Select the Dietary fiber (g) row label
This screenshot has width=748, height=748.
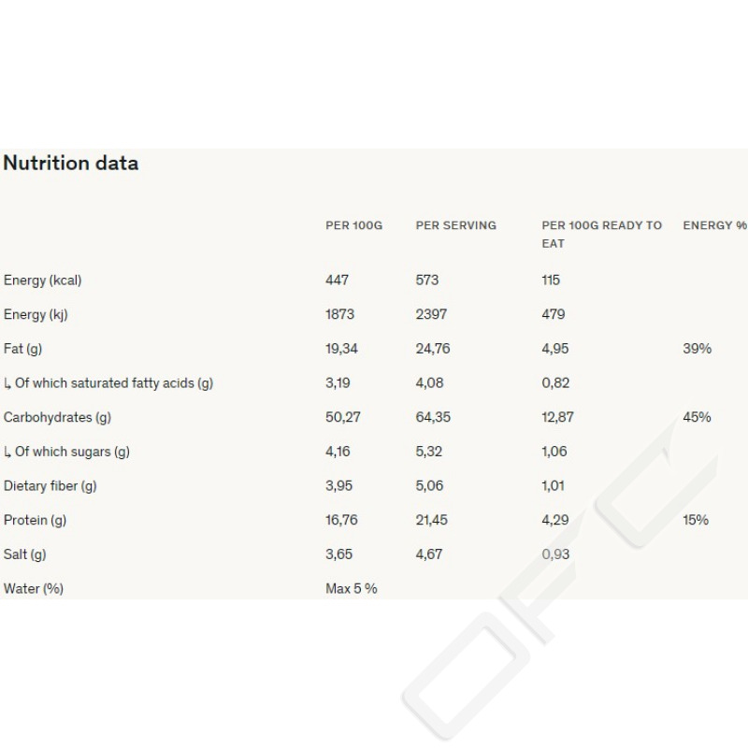tap(50, 486)
